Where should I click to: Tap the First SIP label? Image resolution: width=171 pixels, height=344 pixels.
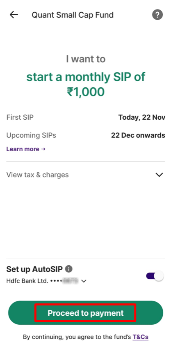pos(20,117)
